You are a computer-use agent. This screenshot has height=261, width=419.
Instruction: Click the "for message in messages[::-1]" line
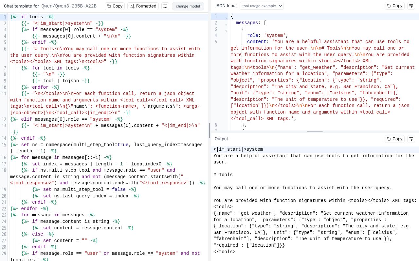pos(61,158)
